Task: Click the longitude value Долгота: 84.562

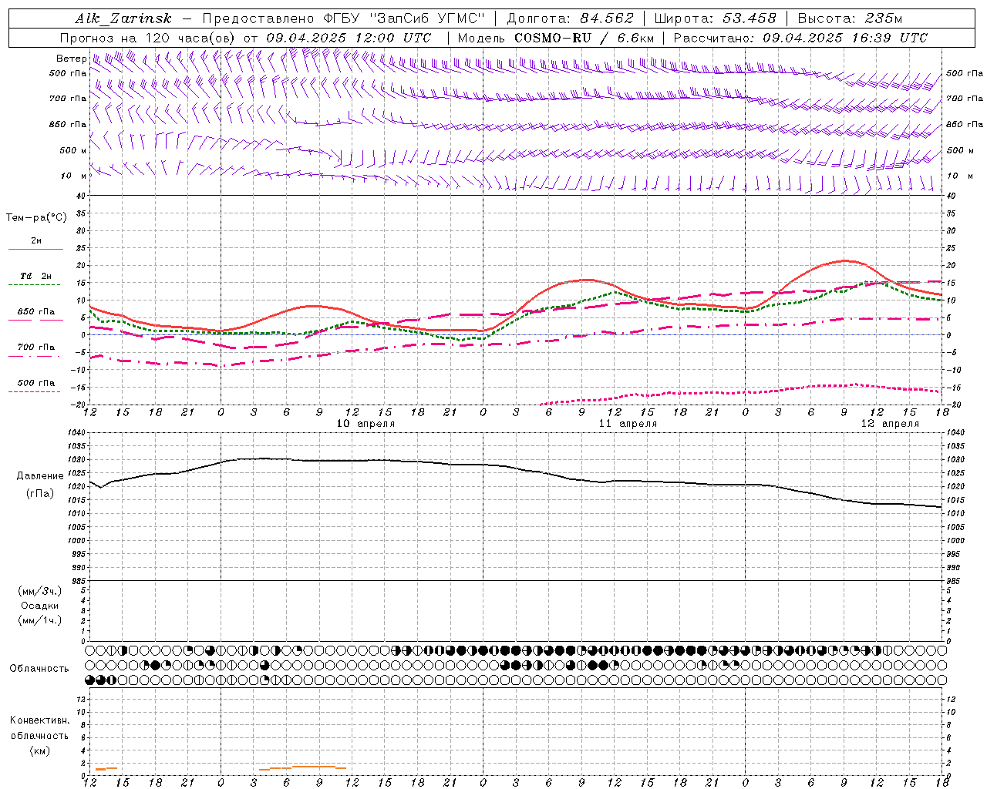Action: coord(570,18)
